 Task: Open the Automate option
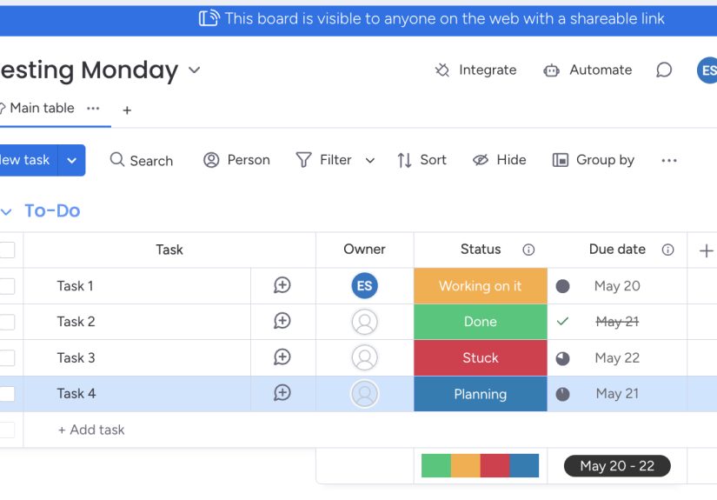(x=588, y=70)
